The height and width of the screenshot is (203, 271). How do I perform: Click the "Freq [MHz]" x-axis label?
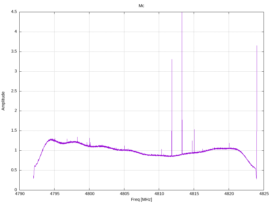pos(141,200)
